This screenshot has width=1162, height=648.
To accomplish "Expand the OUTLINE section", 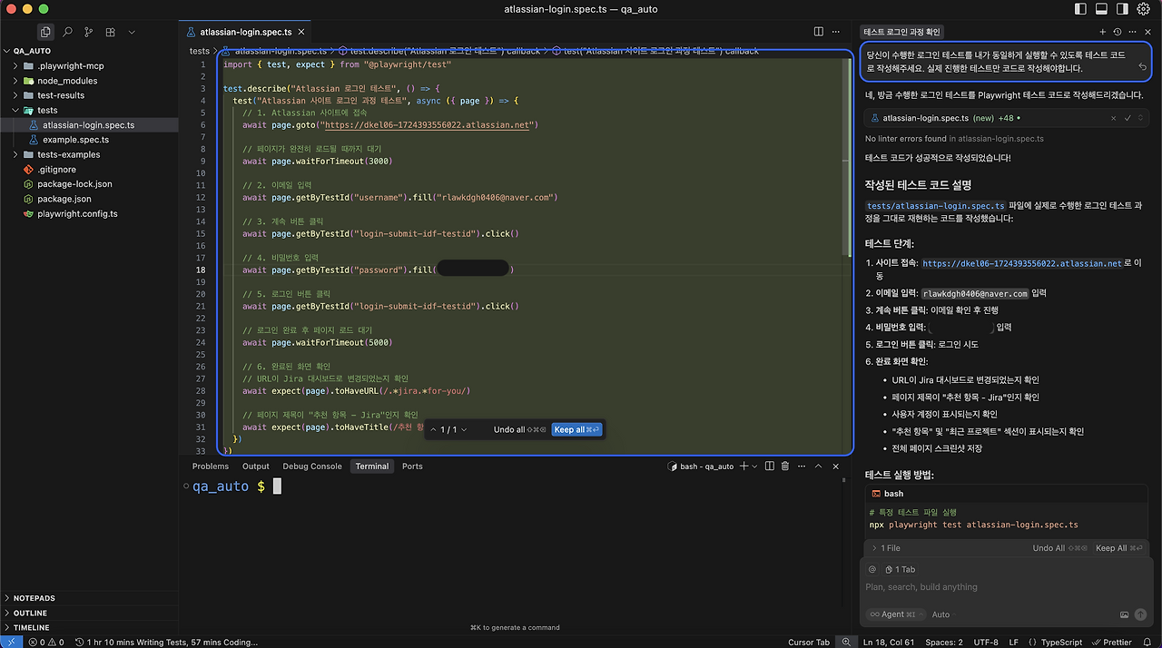I will coord(89,613).
